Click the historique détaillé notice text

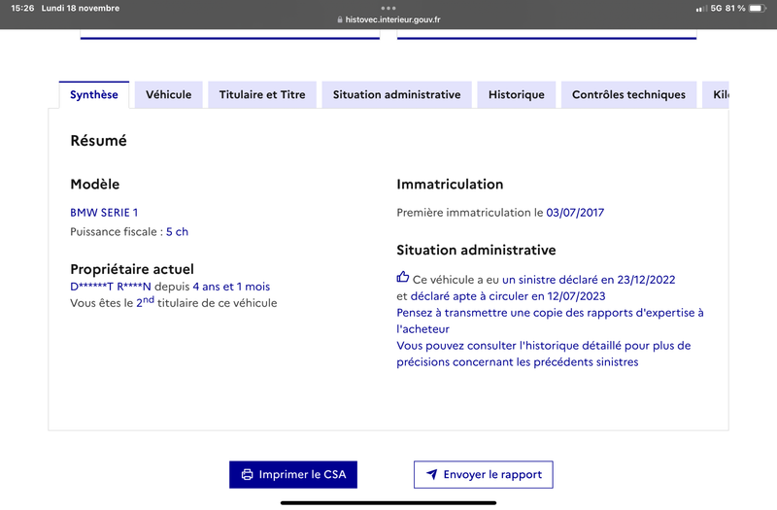coord(544,354)
